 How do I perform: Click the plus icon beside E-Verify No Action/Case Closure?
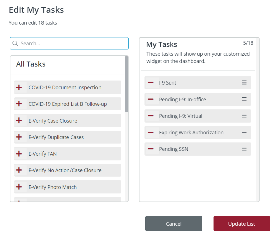pos(19,170)
